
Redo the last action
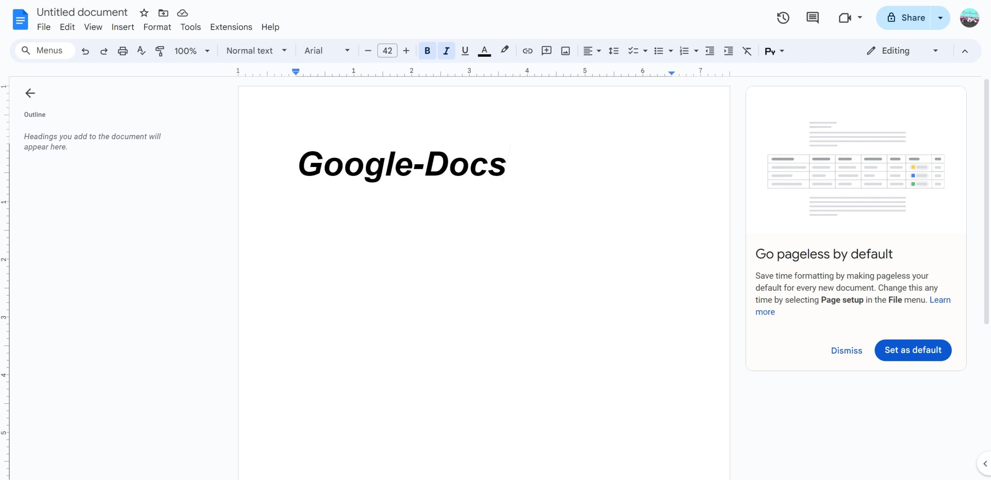coord(104,51)
